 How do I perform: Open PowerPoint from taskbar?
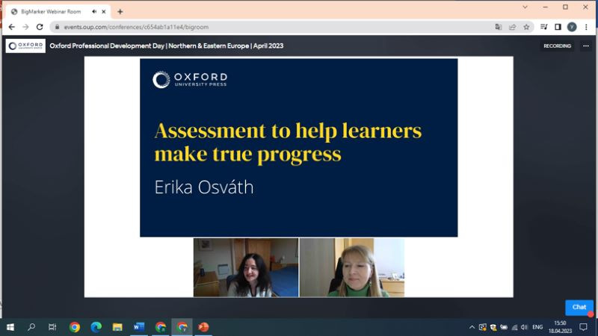pyautogui.click(x=203, y=327)
